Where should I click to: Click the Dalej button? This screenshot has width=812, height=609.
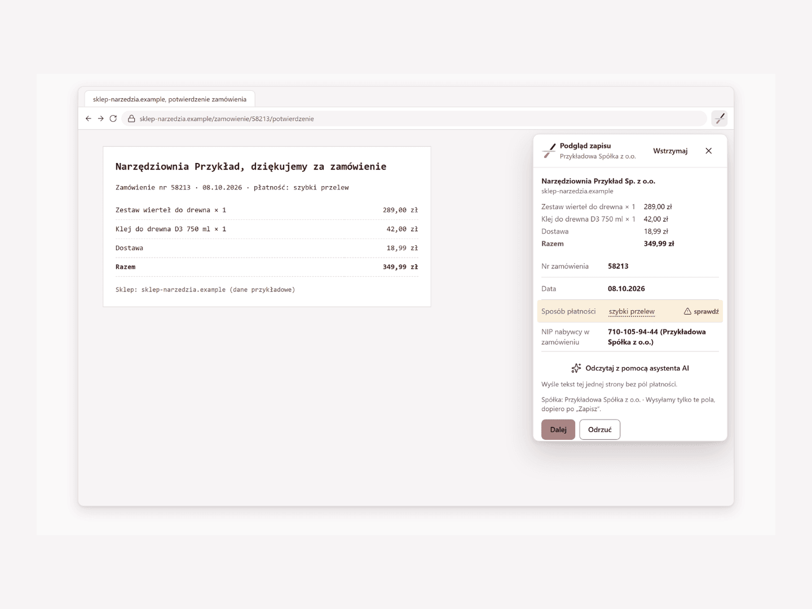coord(558,430)
